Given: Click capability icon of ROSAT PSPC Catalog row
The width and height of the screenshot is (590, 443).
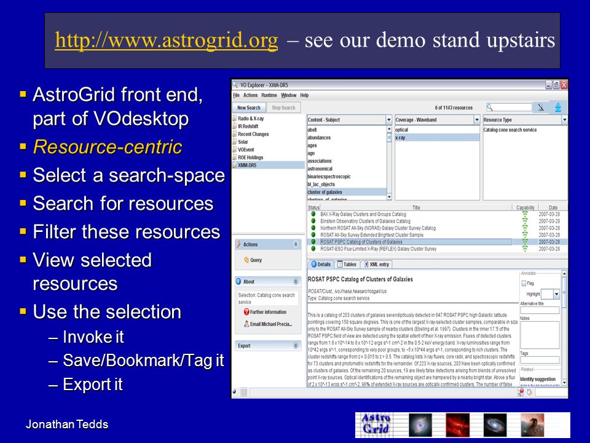Looking at the screenshot, I should 525,242.
